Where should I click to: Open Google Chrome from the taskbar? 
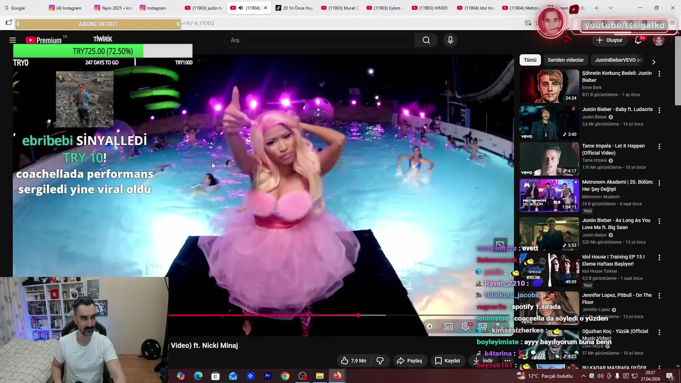tap(285, 376)
